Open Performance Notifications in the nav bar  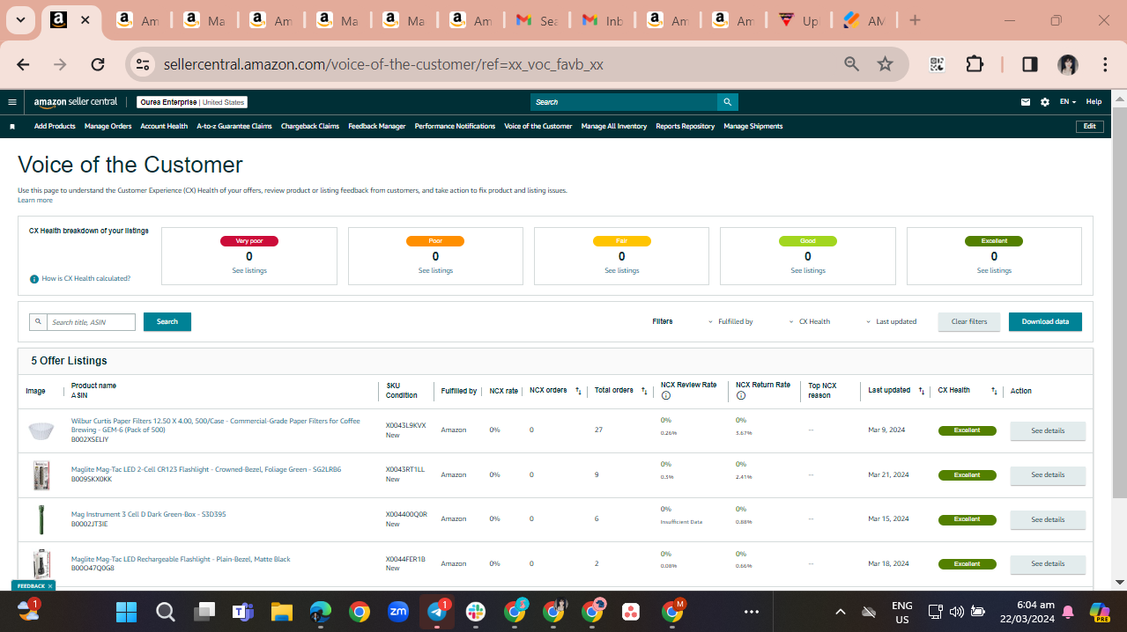coord(455,127)
